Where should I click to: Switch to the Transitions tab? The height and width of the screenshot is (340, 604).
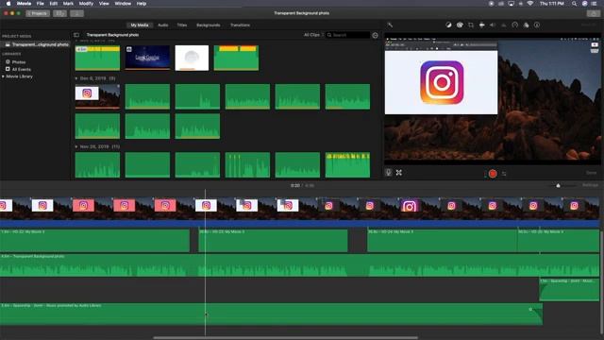[x=240, y=25]
